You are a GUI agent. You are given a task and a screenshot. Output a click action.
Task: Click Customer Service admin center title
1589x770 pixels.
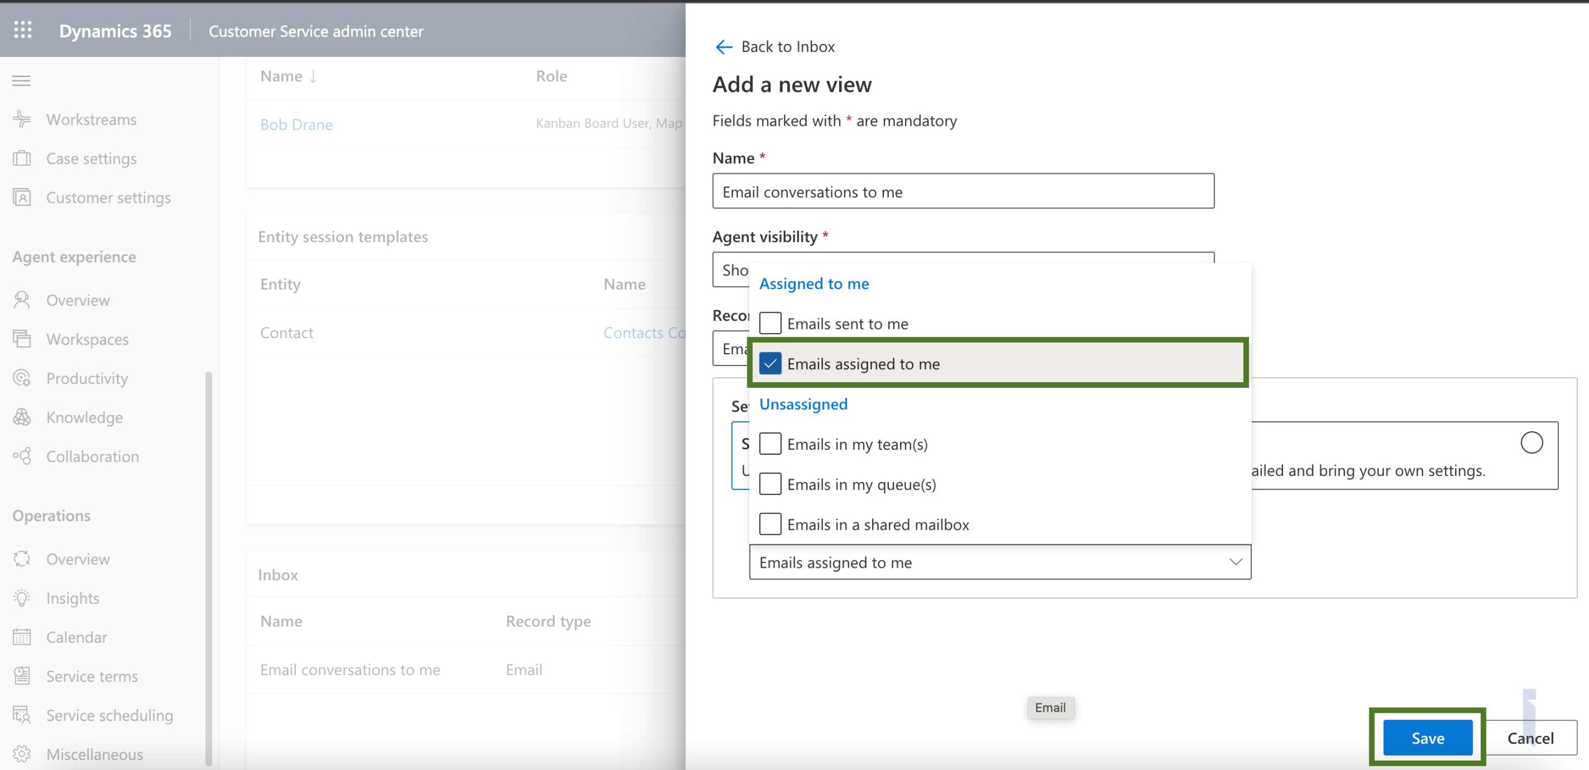point(315,30)
